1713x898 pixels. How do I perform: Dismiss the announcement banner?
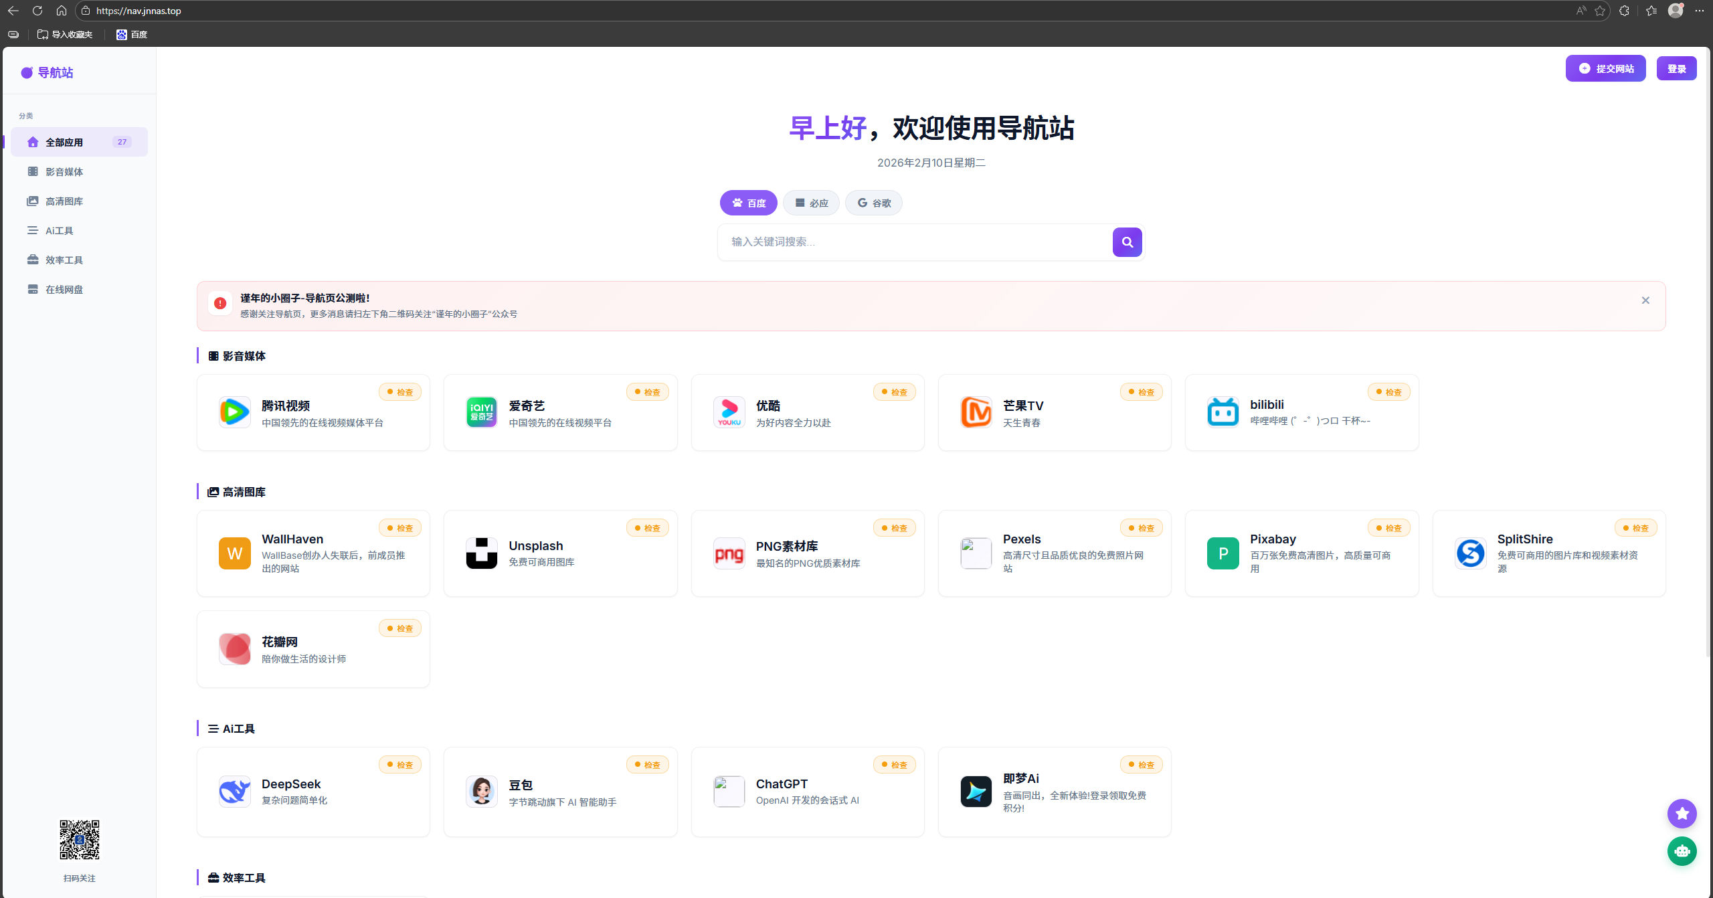click(1645, 300)
